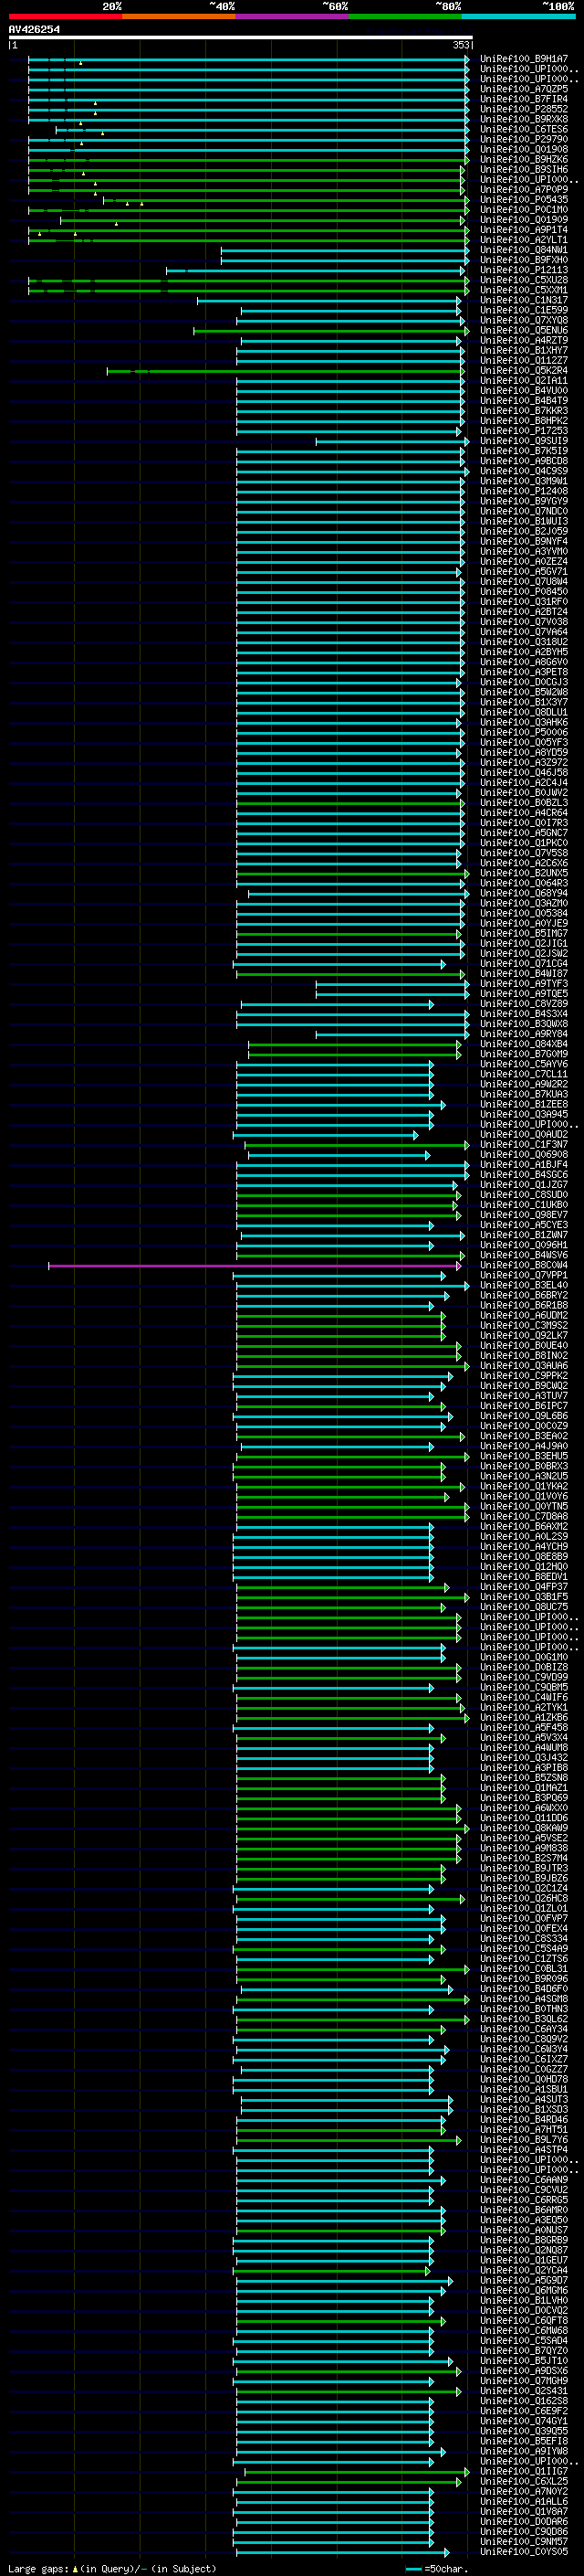Click the purple alignment bar for B8C0W4
584x2576 pixels.
(x=255, y=1265)
